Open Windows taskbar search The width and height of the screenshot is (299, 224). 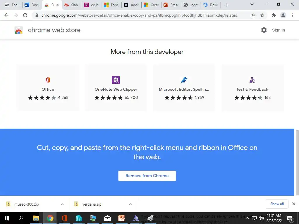click(x=21, y=218)
